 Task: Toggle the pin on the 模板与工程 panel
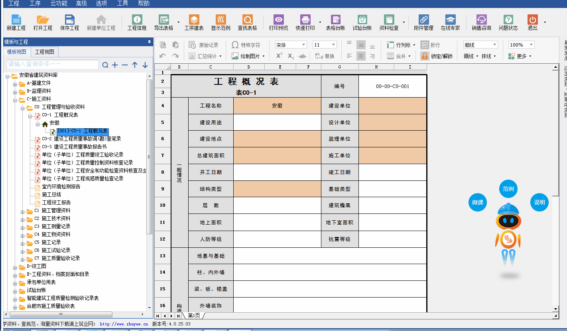click(x=150, y=42)
